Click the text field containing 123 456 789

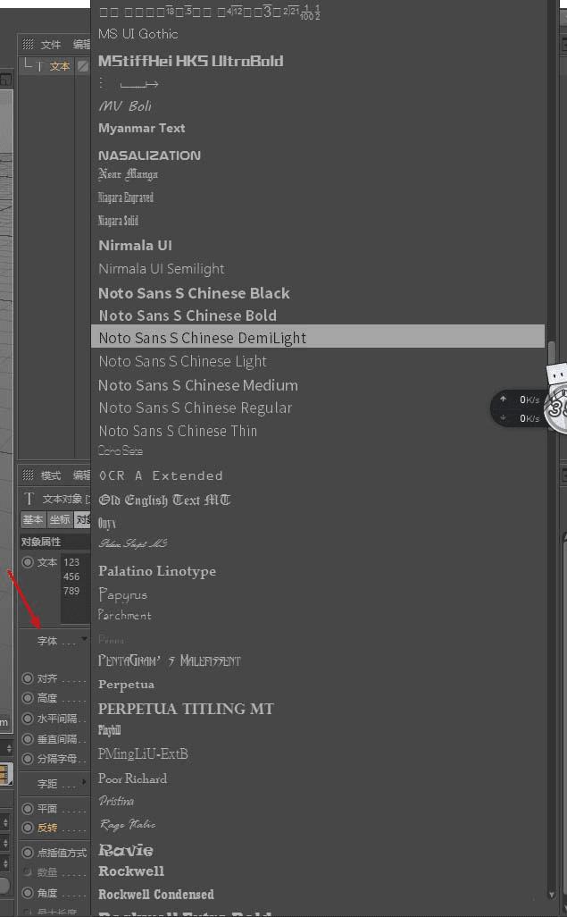tap(75, 588)
